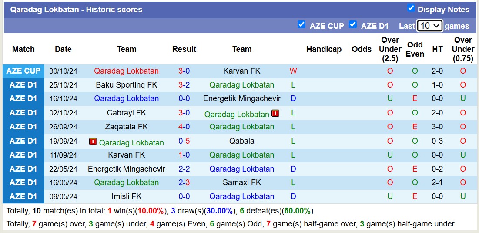This screenshot has height=233, width=479.
Task: Click the 0-5 score versus Qabala
Action: click(x=184, y=141)
